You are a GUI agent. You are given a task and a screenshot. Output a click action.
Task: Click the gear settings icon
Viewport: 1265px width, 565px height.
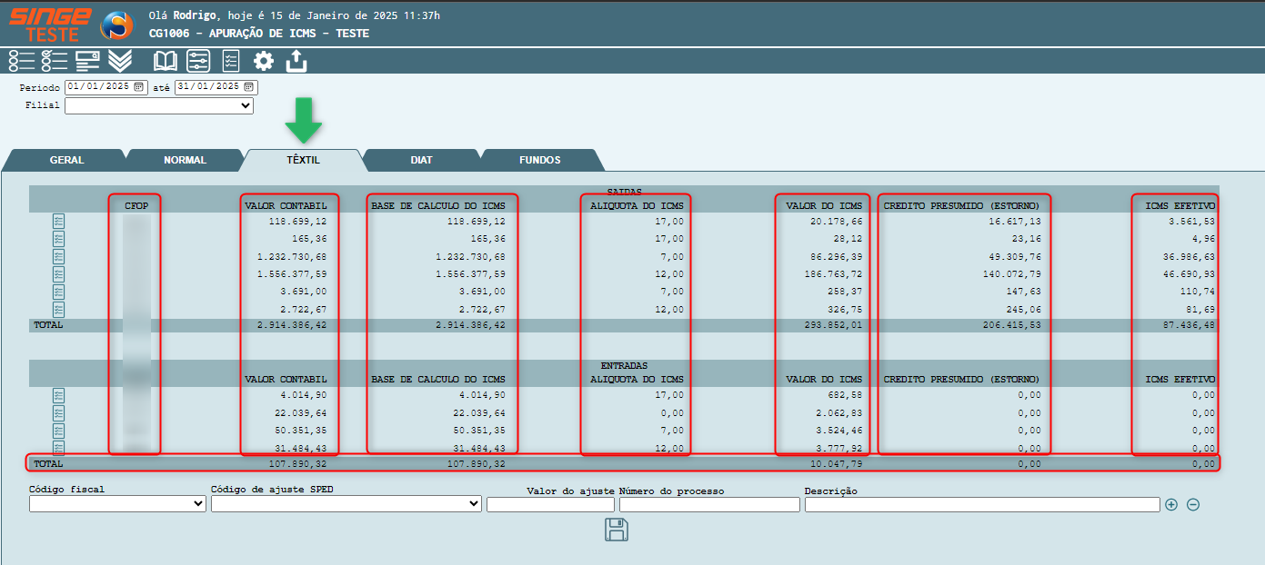(263, 61)
